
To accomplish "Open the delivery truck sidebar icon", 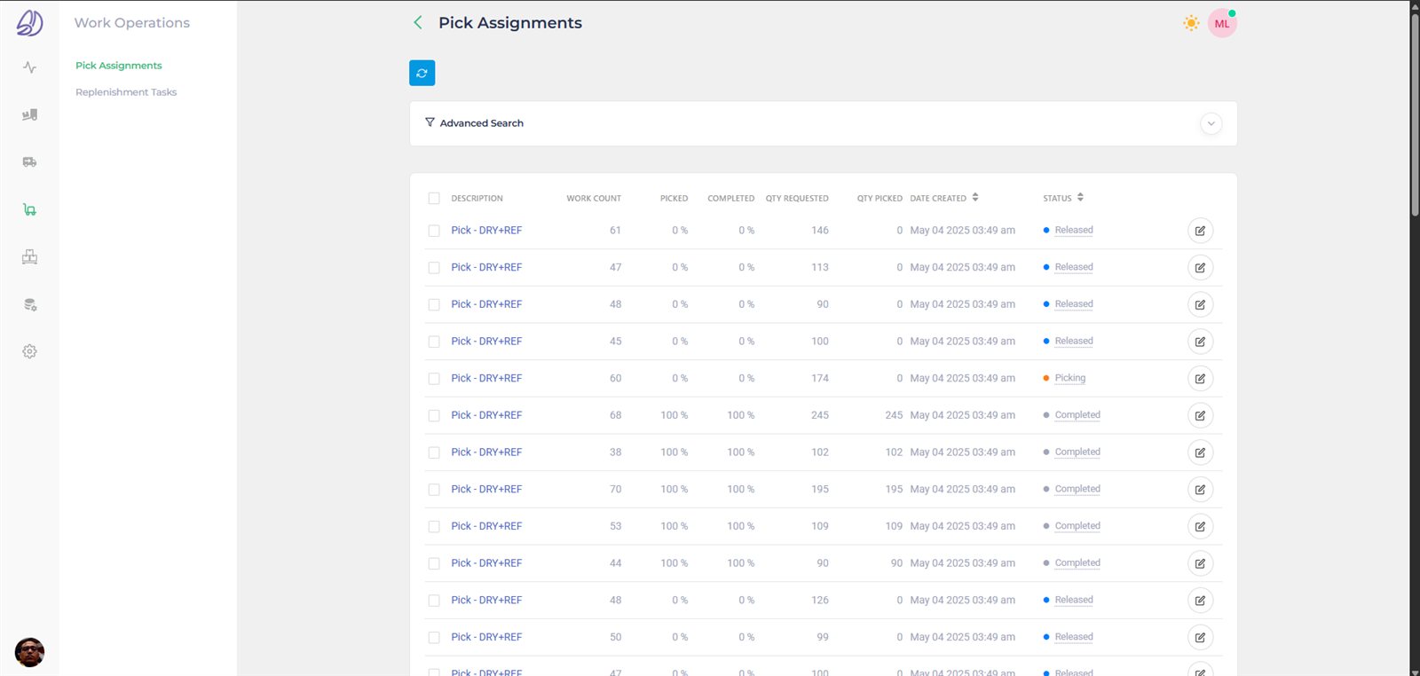I will pos(29,162).
